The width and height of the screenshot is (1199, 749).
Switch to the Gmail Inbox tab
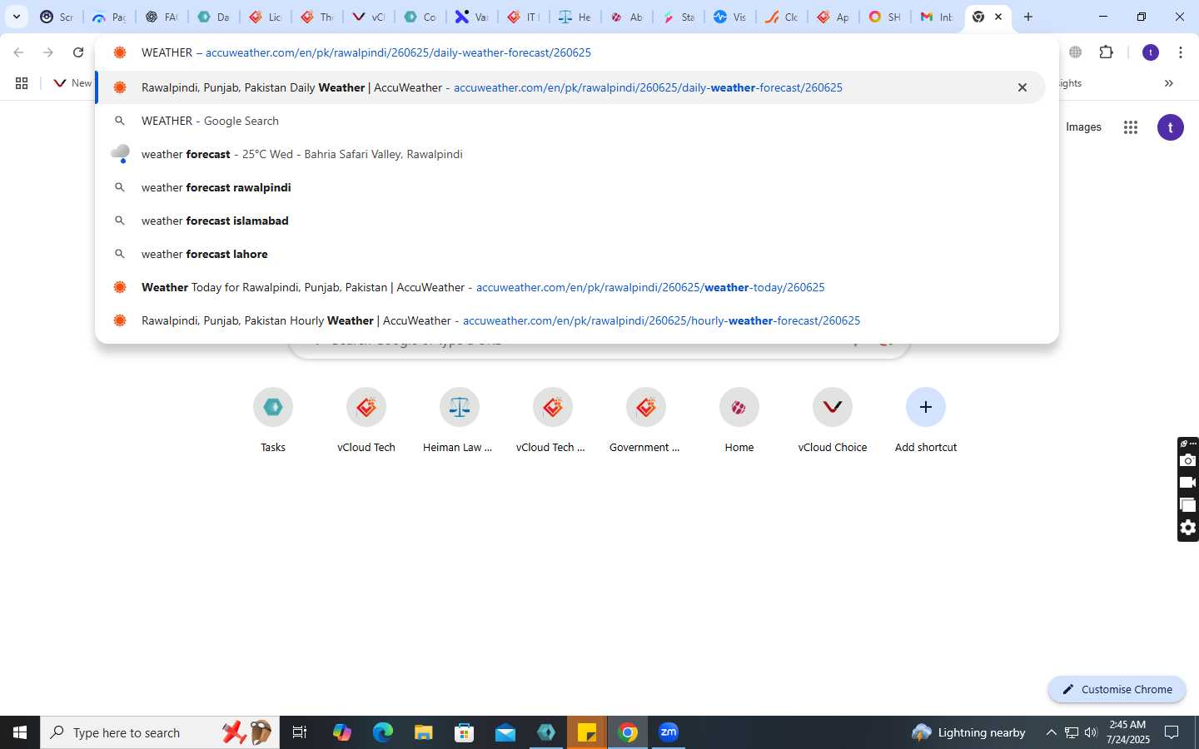tap(937, 17)
